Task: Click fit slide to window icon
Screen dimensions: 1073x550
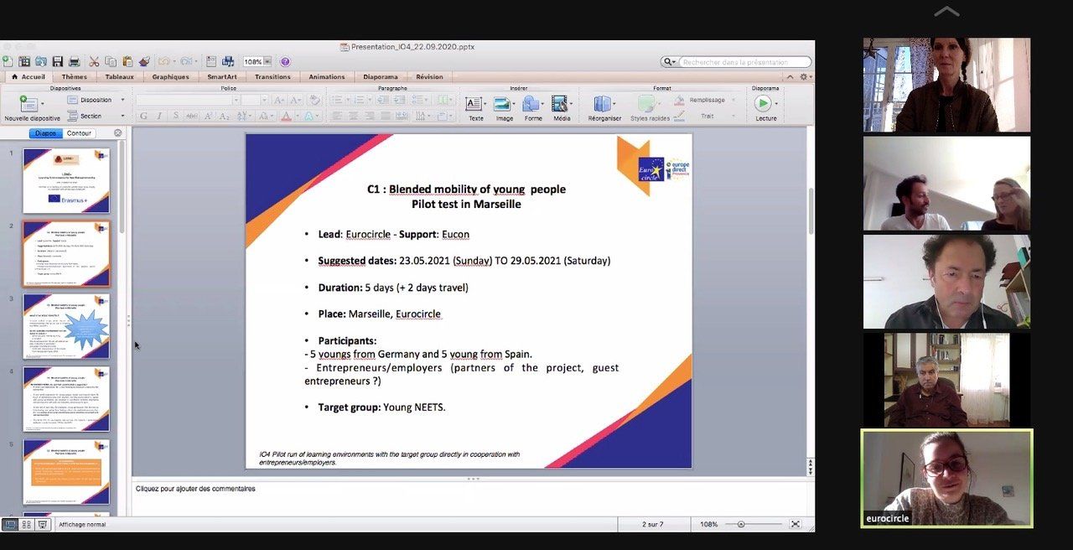Action: click(x=795, y=524)
